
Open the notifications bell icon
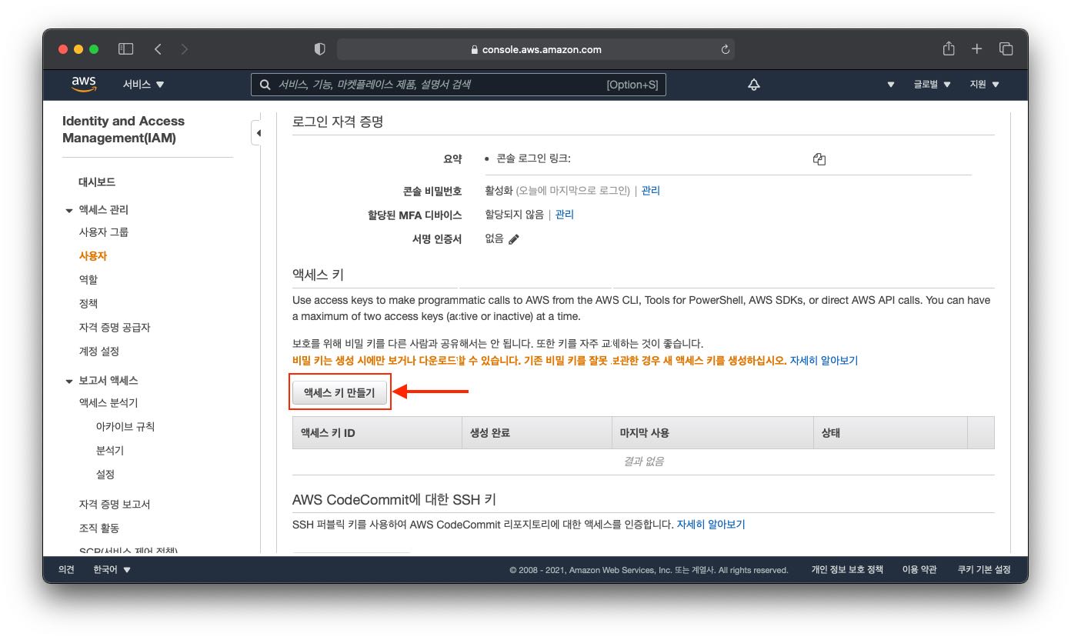(754, 85)
